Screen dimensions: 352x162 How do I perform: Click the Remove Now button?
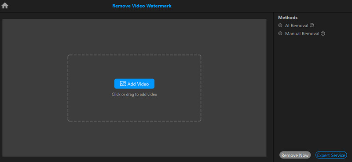click(x=295, y=155)
